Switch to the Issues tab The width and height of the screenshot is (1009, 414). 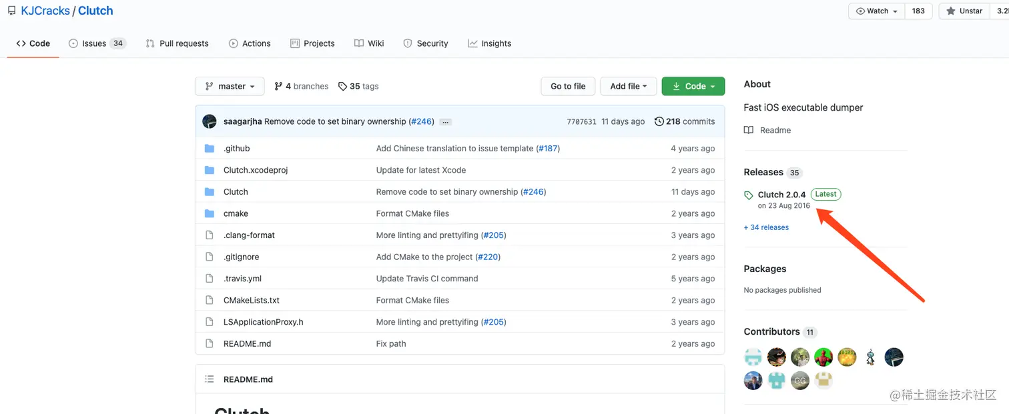(x=97, y=43)
